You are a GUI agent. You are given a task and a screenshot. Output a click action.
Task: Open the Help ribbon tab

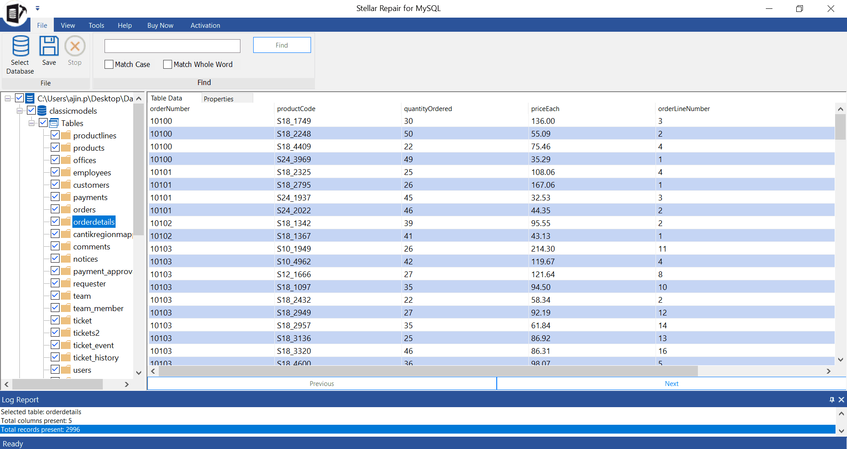(125, 25)
